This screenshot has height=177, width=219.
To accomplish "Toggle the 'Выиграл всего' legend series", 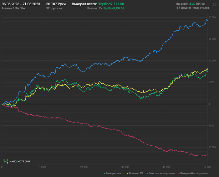I will [114, 173].
